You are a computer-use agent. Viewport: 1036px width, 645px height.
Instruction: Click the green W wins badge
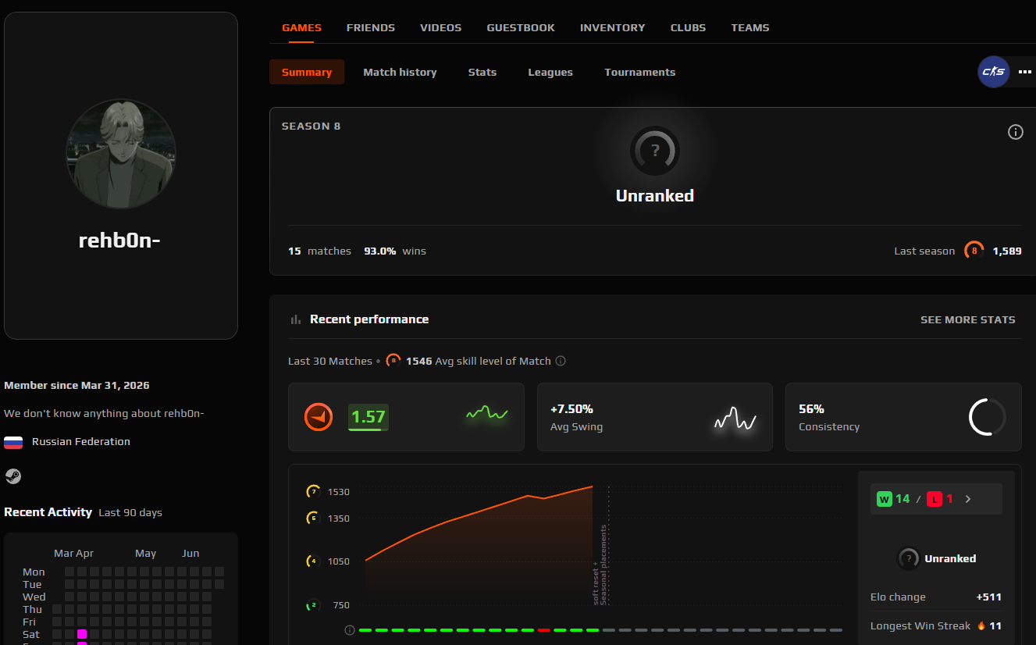(885, 499)
